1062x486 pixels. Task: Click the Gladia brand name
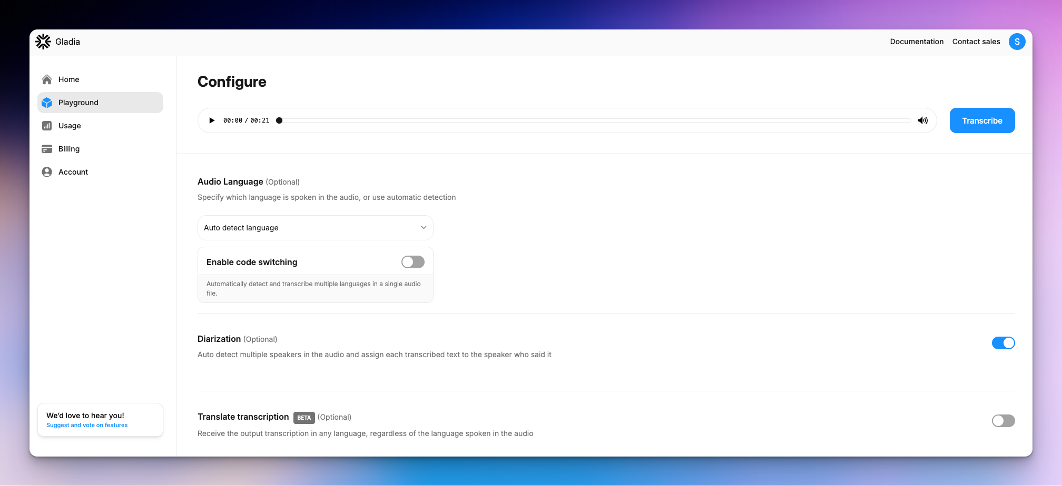click(x=67, y=42)
